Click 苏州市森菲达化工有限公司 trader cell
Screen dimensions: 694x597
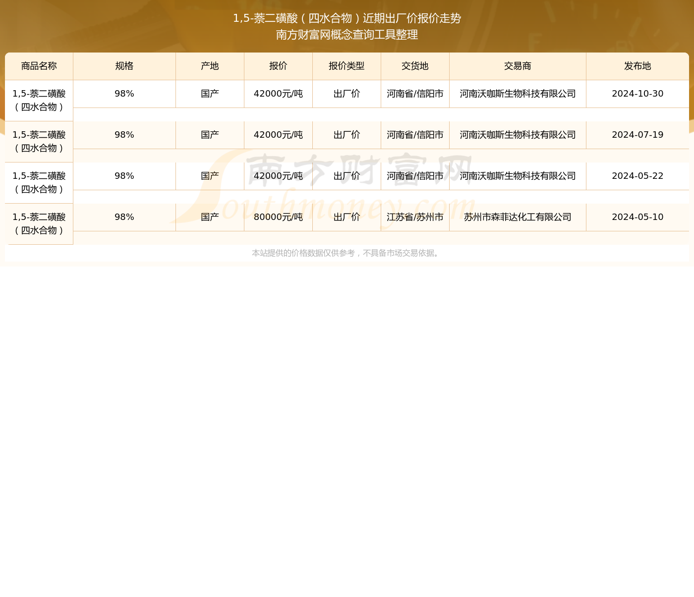pyautogui.click(x=518, y=217)
